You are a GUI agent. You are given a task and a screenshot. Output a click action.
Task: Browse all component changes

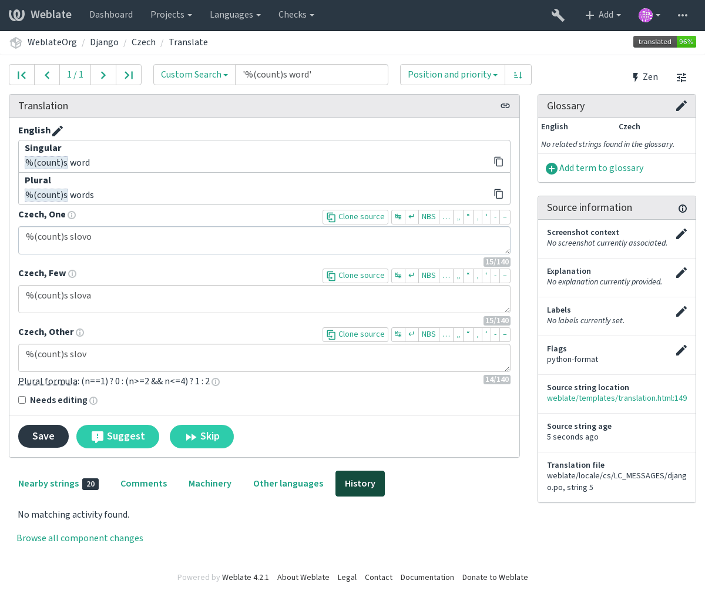coord(80,538)
